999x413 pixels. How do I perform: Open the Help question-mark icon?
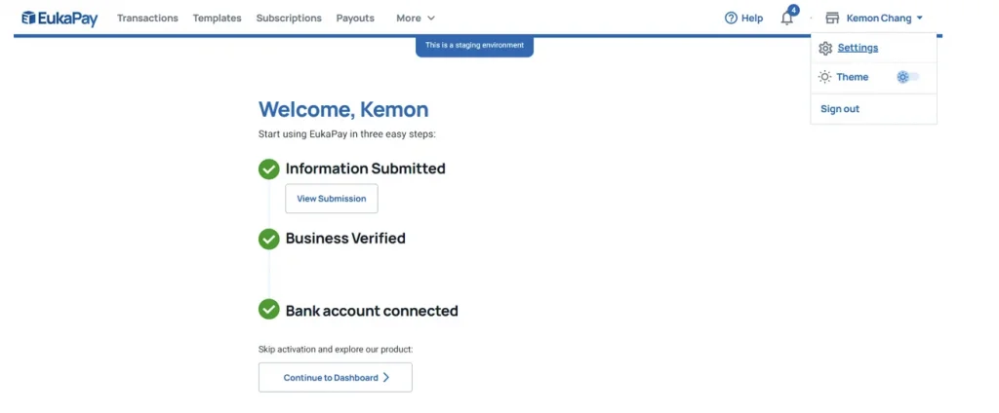coord(731,18)
